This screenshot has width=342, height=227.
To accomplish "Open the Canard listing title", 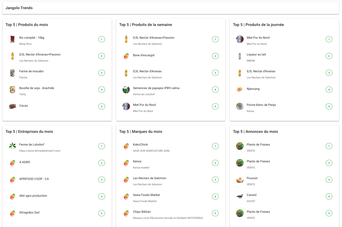I will point(252,195).
